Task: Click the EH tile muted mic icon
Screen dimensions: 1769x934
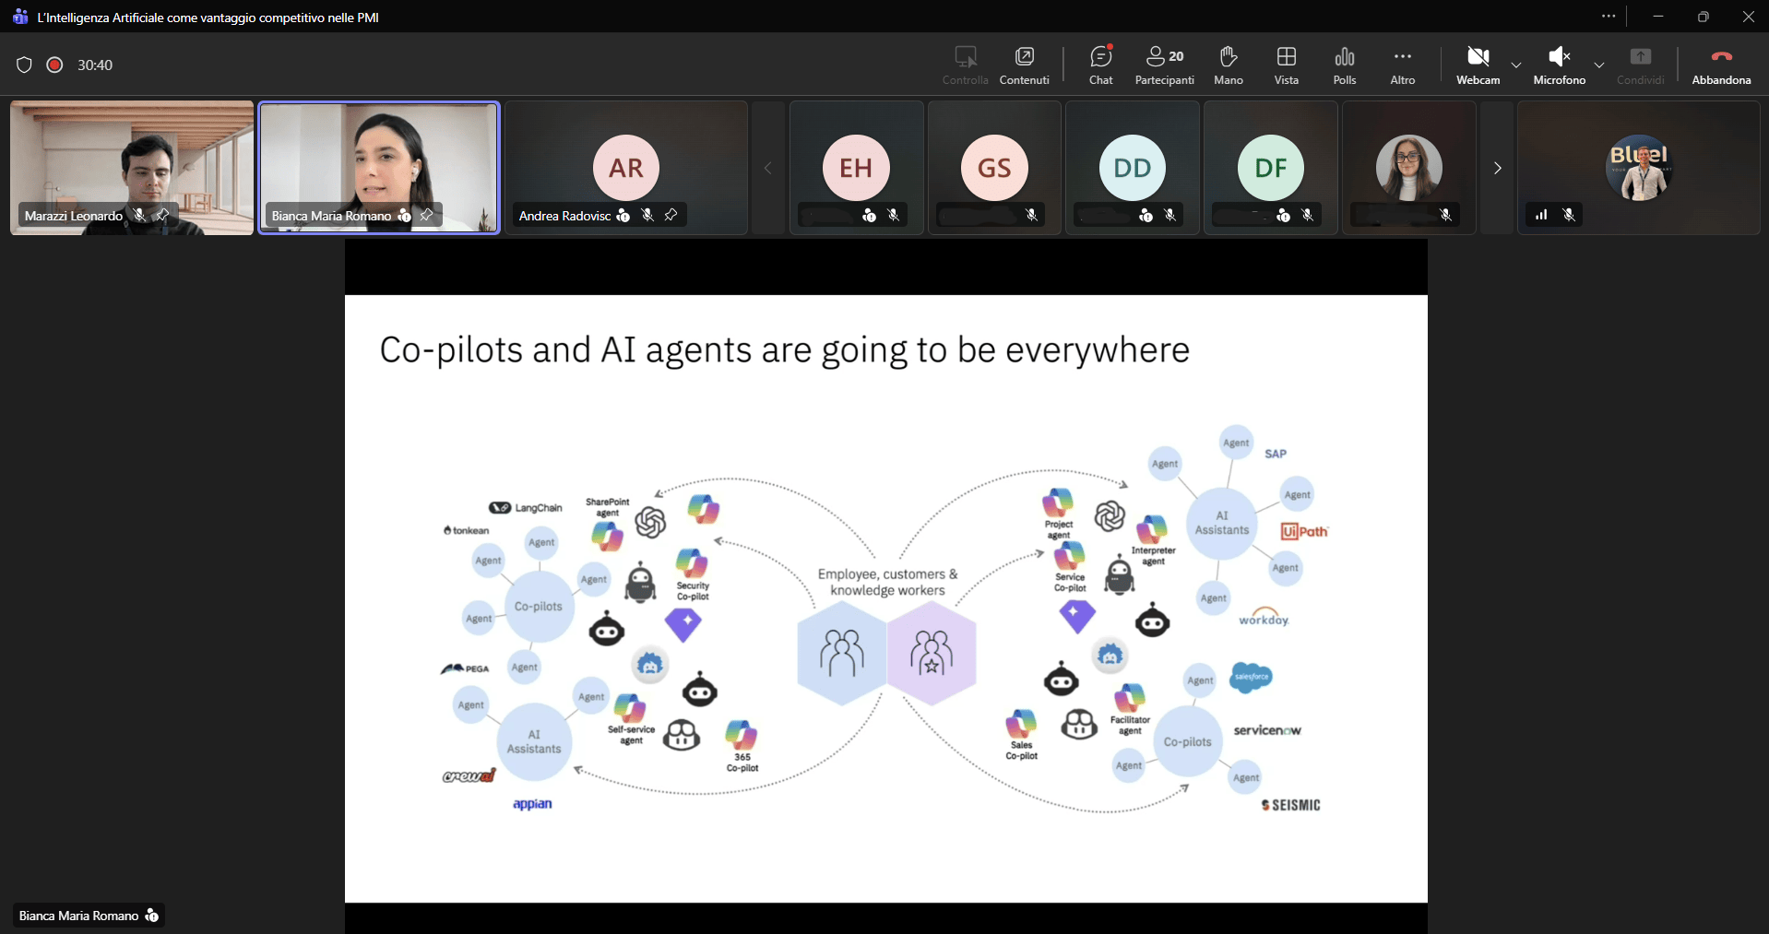Action: (x=893, y=215)
